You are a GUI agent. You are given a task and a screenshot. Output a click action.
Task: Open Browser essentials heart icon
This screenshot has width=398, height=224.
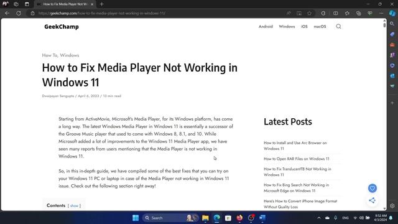(x=370, y=13)
